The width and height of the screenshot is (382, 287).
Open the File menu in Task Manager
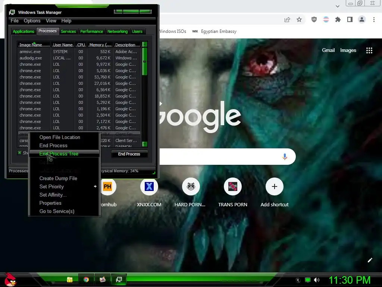pos(15,21)
